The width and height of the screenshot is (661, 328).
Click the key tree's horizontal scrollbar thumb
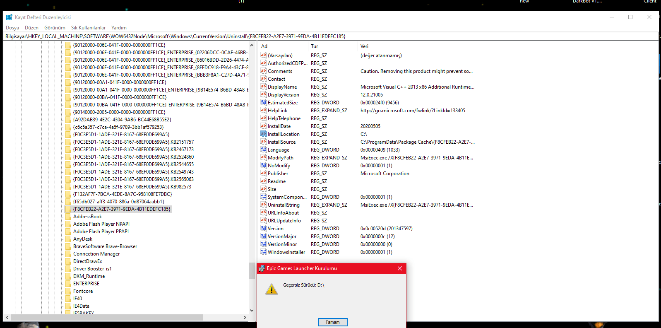click(x=107, y=318)
